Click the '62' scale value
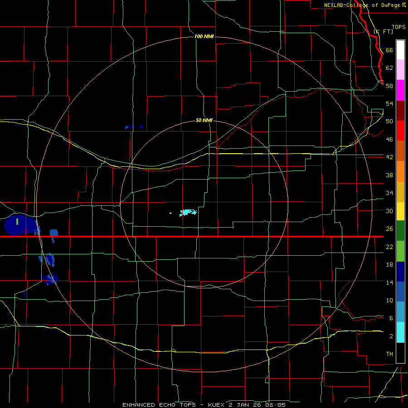 [389, 68]
